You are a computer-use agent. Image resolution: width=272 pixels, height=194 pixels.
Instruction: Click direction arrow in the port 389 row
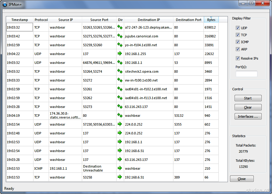click(x=120, y=177)
